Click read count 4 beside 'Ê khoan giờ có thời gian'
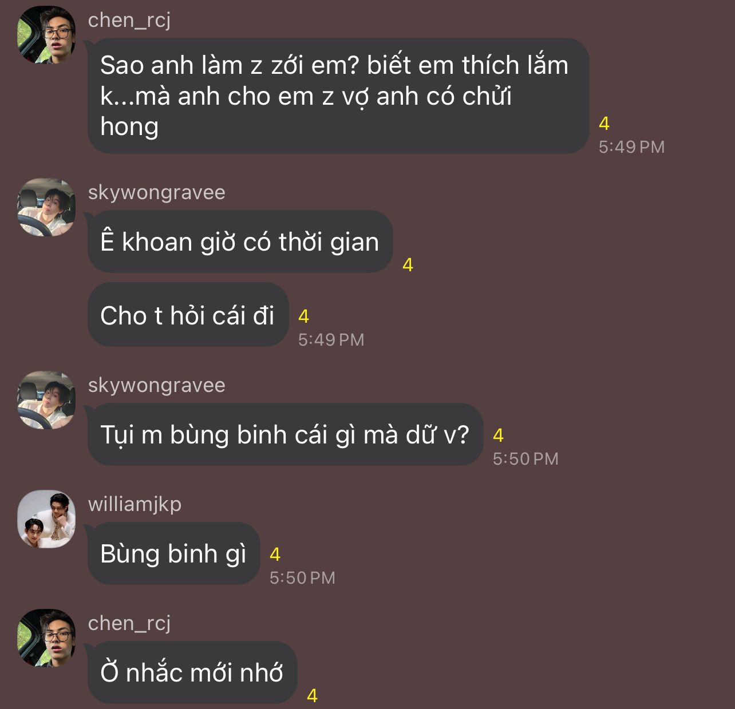 coord(408,265)
